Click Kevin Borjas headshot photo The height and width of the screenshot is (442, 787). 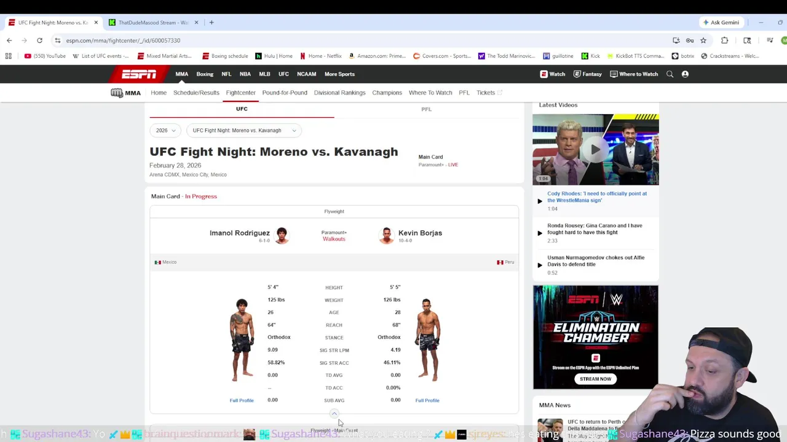pyautogui.click(x=386, y=235)
